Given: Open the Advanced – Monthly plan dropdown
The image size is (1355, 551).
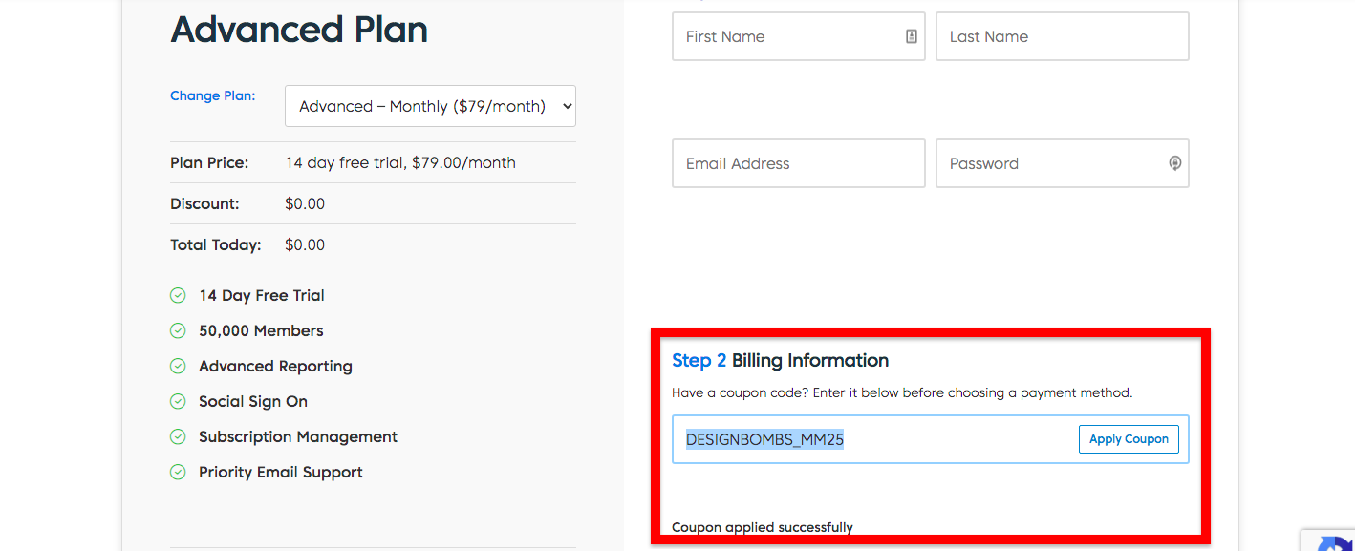Looking at the screenshot, I should click(x=430, y=106).
